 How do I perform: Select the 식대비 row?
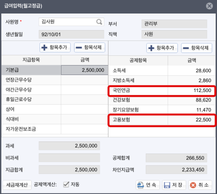[55, 119]
